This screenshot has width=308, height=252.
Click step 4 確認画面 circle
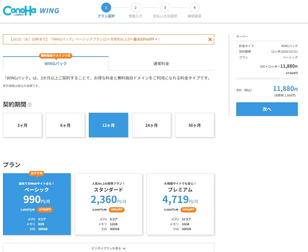[x=194, y=8]
